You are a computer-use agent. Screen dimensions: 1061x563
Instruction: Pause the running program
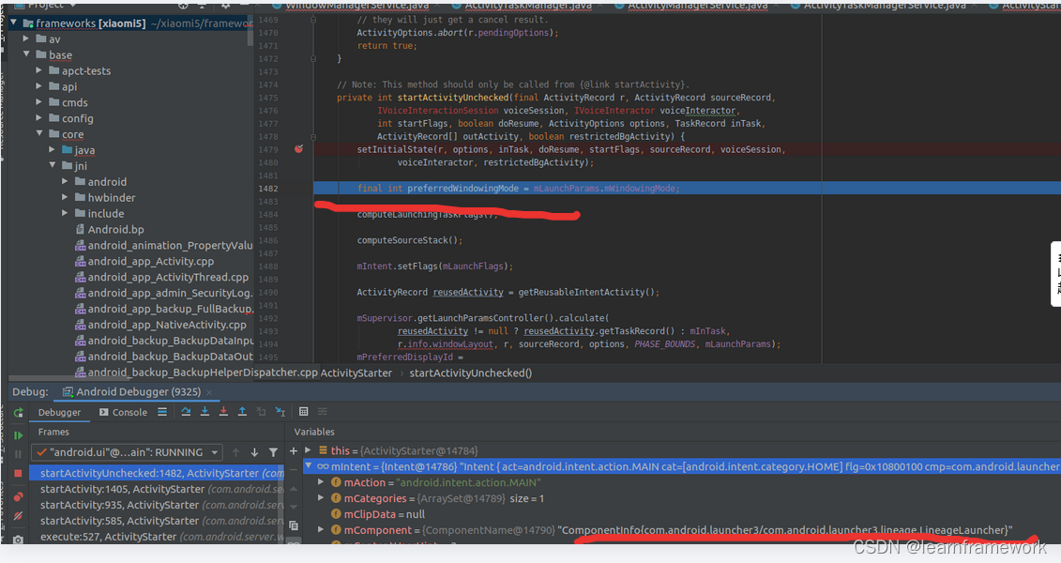18,454
